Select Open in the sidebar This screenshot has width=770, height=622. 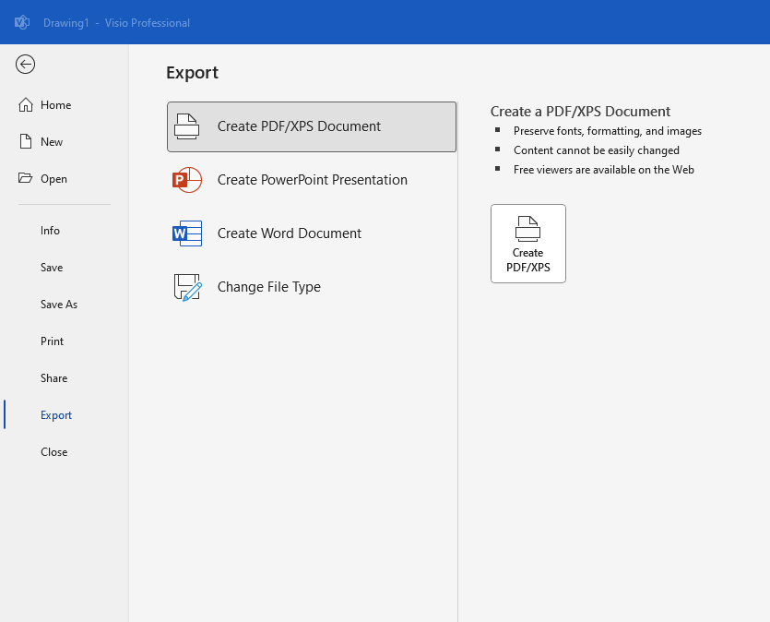click(65, 178)
